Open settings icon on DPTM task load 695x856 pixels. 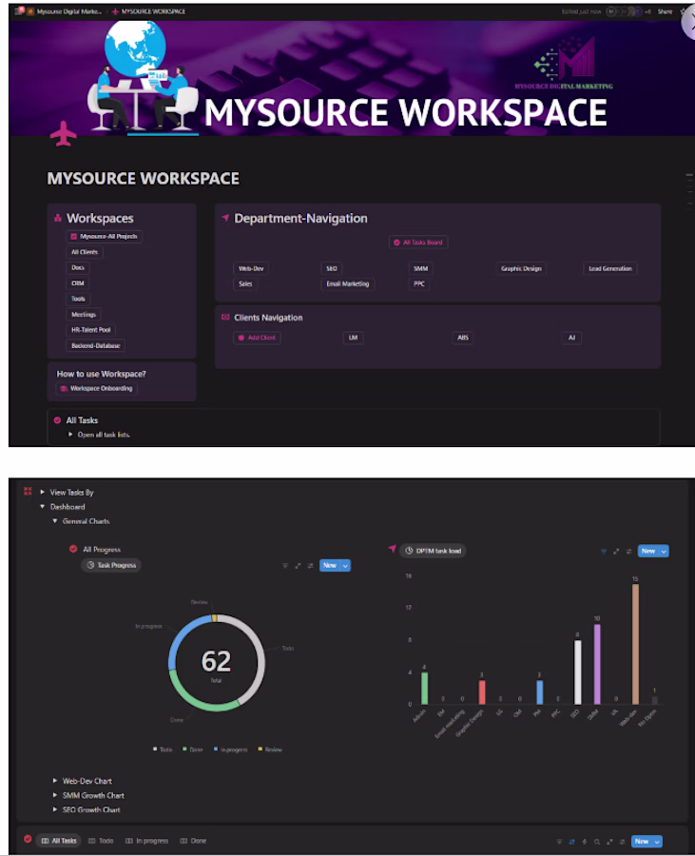(x=628, y=552)
